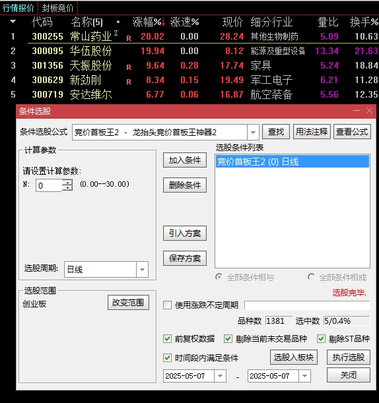Enable 使用涨跌不定周期 checkbox

tap(167, 305)
